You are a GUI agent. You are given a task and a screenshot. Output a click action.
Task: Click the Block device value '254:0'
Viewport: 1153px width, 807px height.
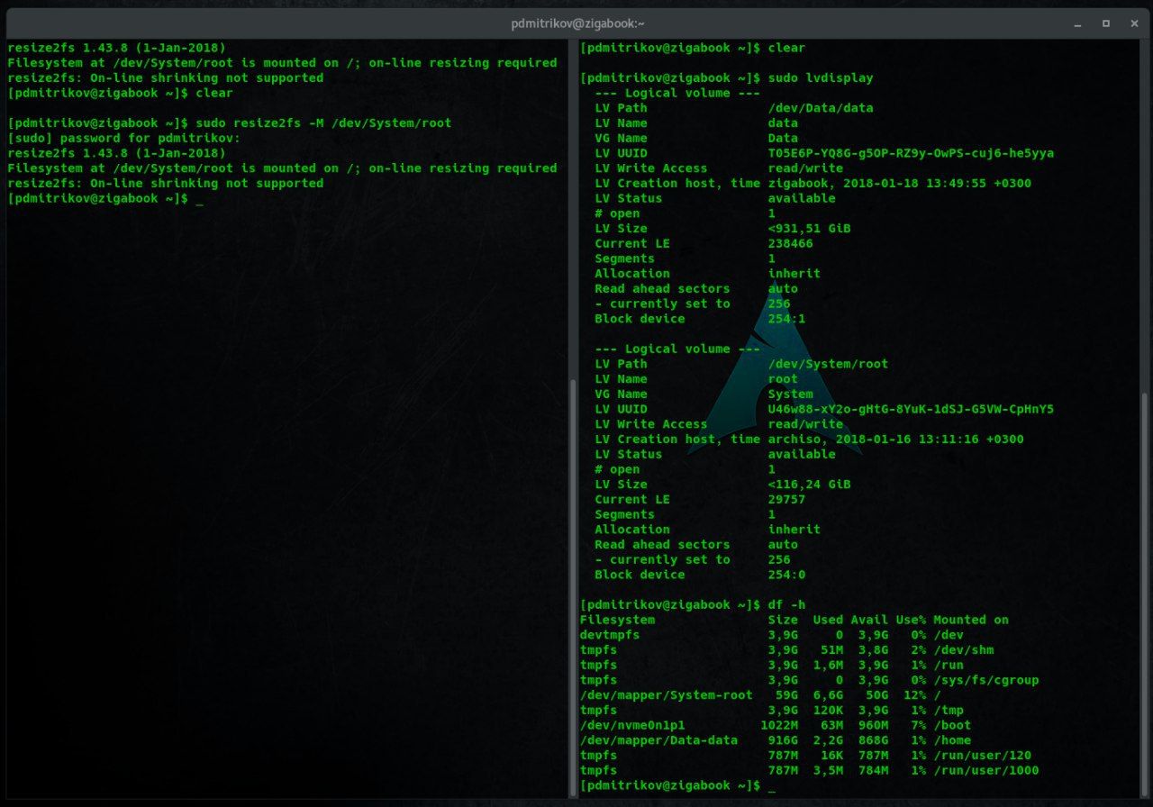pyautogui.click(x=786, y=575)
